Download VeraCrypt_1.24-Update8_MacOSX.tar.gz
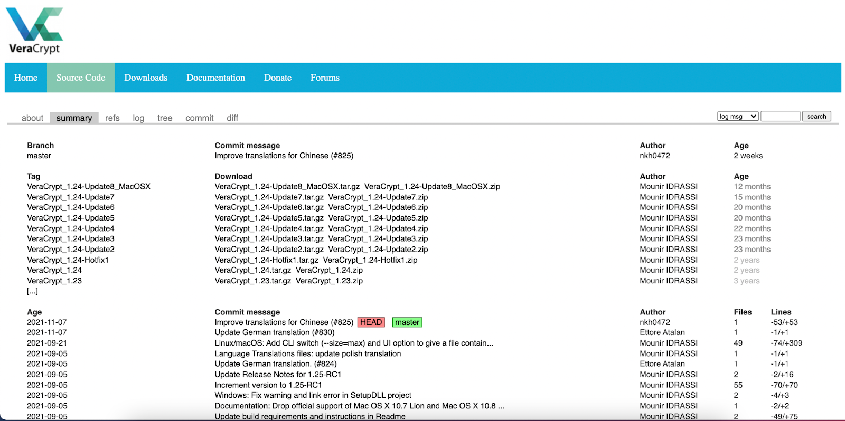845x421 pixels. [x=287, y=186]
